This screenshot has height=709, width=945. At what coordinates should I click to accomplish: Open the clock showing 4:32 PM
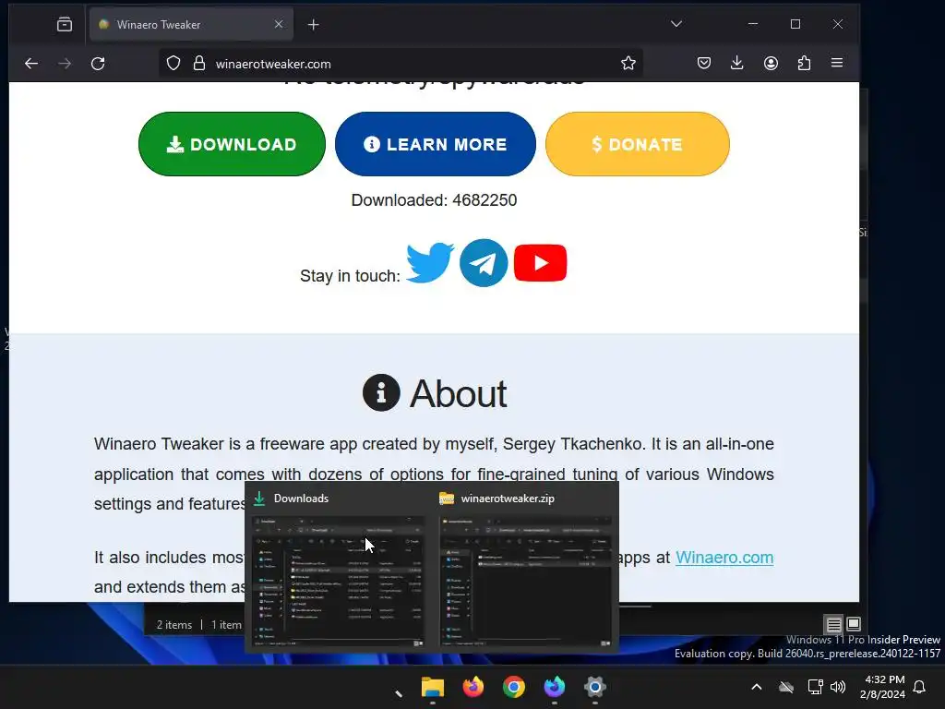point(883,687)
